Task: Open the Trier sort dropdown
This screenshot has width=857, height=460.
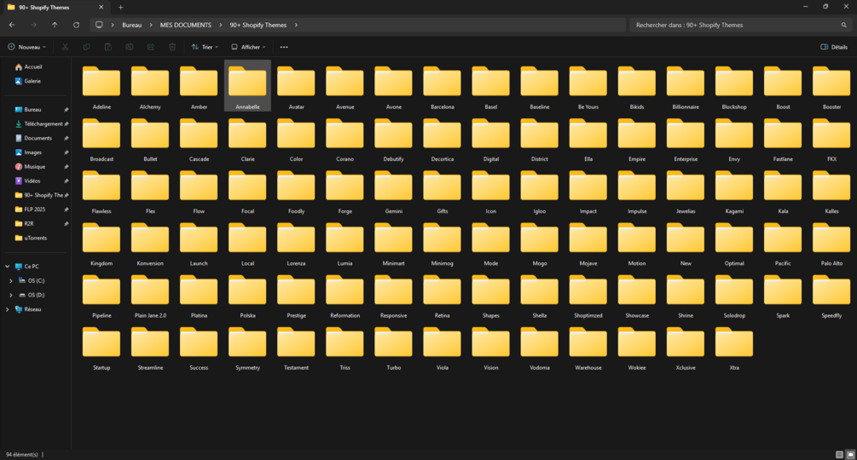Action: [205, 47]
